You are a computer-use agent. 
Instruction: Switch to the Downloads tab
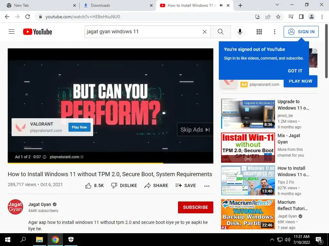point(118,5)
